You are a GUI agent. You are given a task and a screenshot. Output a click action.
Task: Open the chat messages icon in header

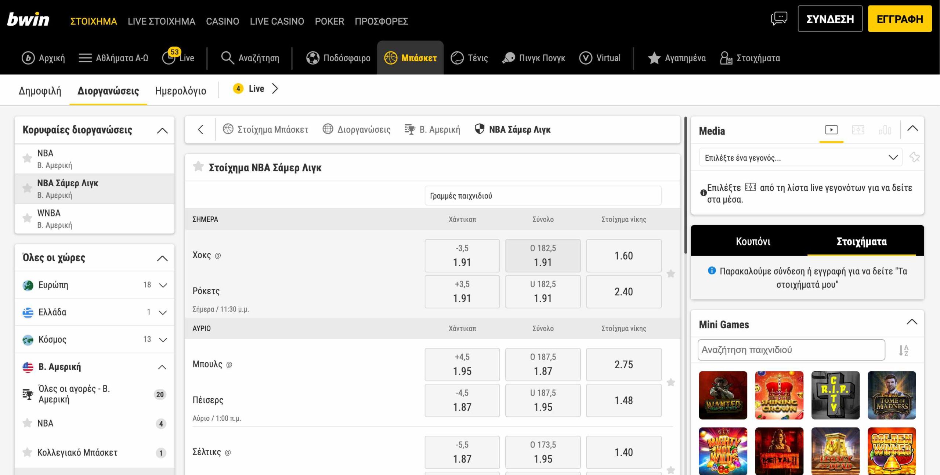(x=779, y=18)
